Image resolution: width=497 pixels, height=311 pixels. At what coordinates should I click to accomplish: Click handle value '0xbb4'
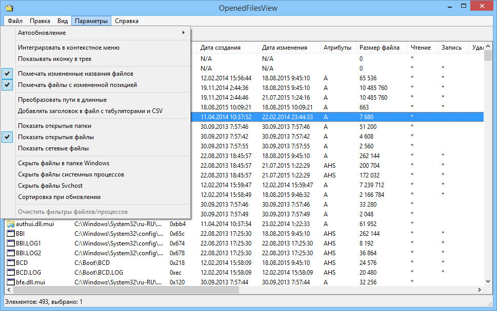click(x=177, y=224)
